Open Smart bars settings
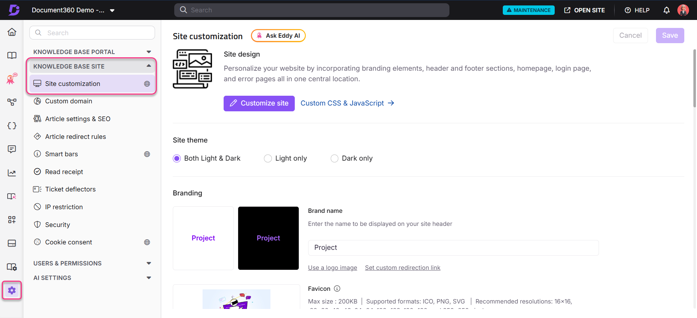The height and width of the screenshot is (318, 697). 92,154
